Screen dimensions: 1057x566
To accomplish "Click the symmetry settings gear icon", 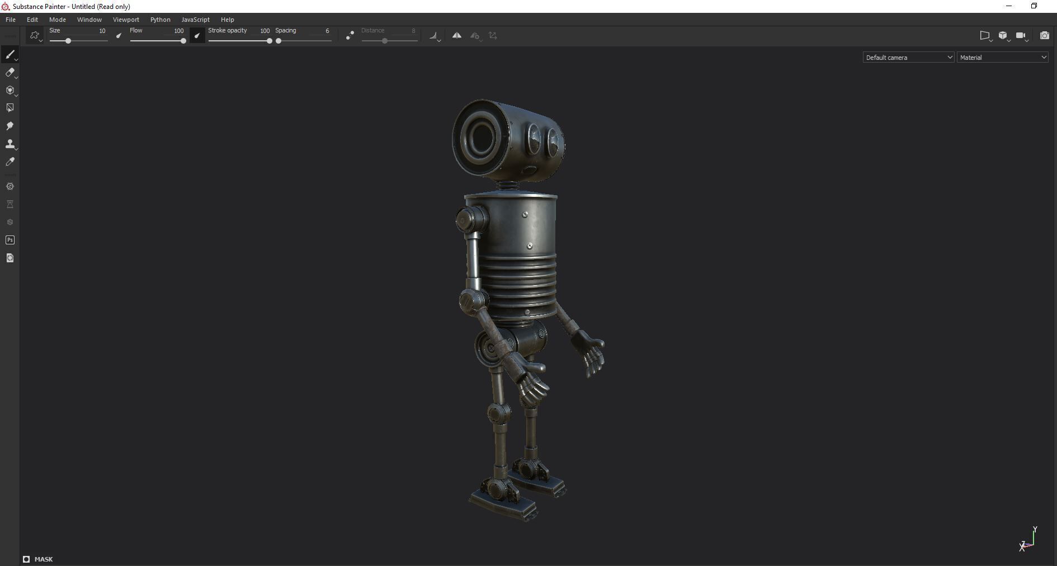I will pyautogui.click(x=475, y=36).
